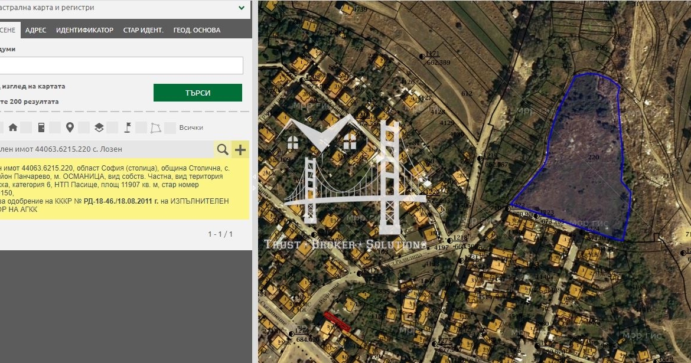Toggle the checkbox left of the layers icon
The image size is (691, 363).
(84, 127)
